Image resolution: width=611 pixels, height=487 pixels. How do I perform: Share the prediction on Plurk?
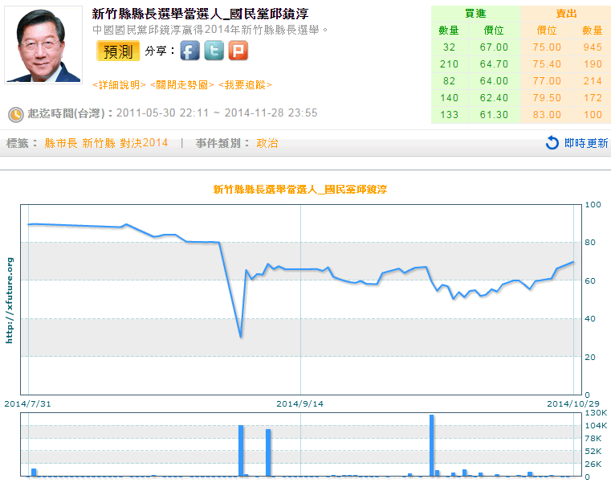tap(238, 51)
